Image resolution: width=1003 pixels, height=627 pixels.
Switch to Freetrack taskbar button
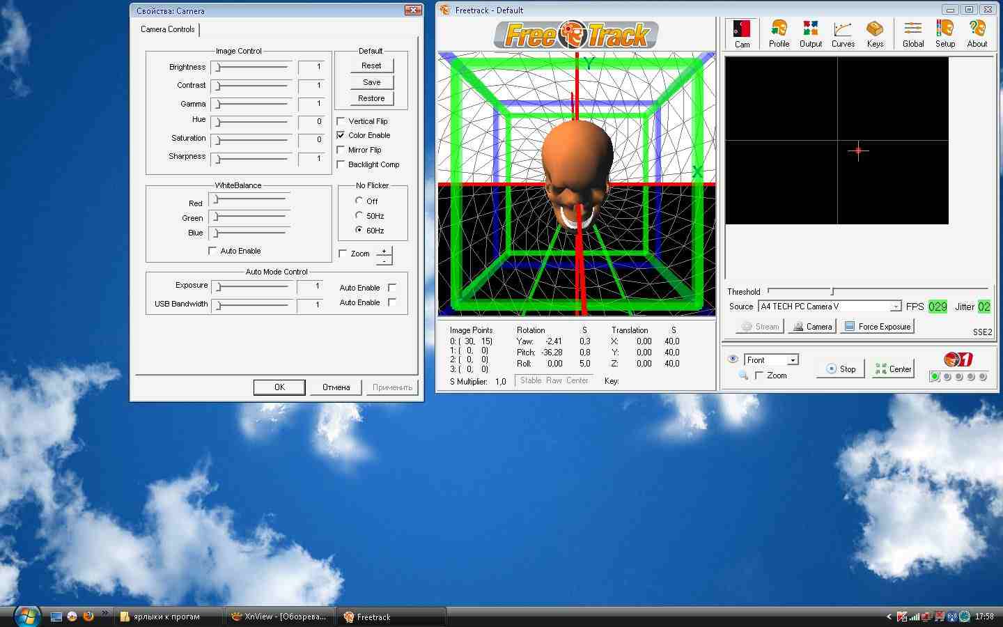pos(392,617)
